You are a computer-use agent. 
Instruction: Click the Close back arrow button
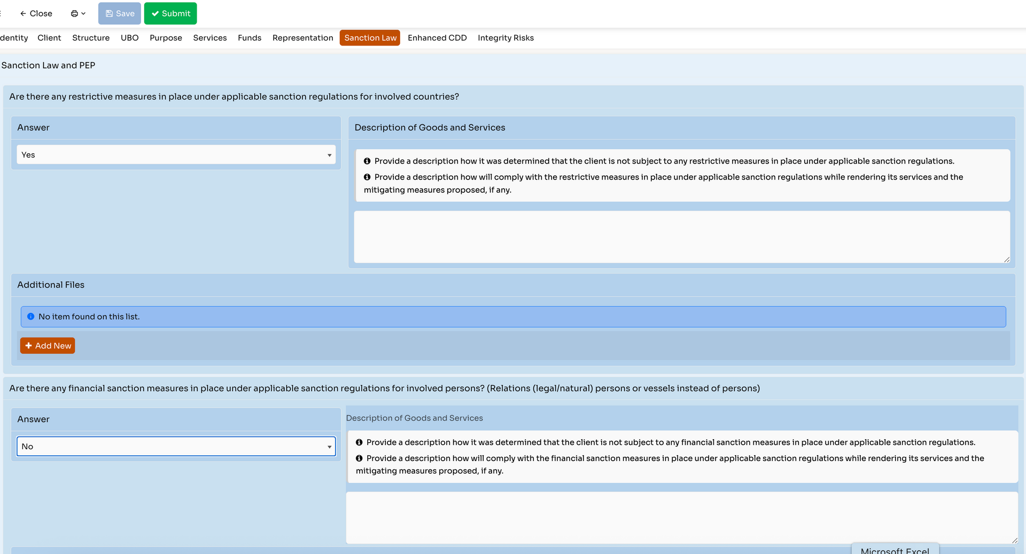tap(36, 13)
